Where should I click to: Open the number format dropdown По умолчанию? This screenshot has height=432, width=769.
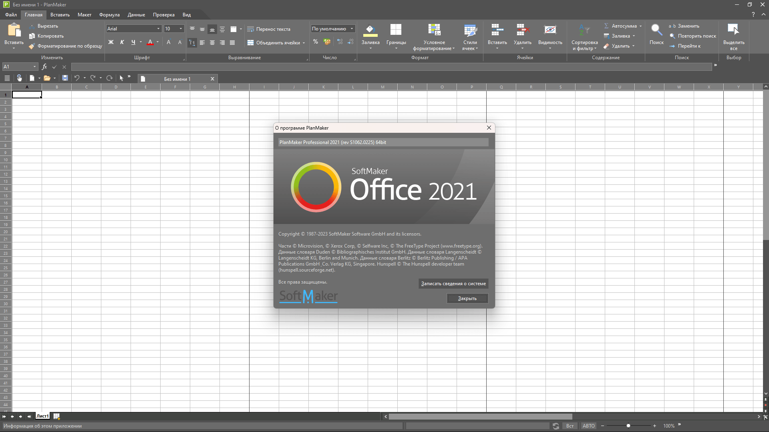tap(352, 29)
